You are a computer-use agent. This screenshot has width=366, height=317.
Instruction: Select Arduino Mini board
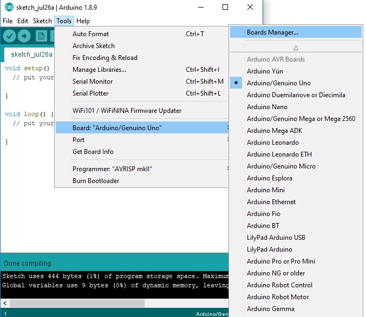pyautogui.click(x=296, y=190)
